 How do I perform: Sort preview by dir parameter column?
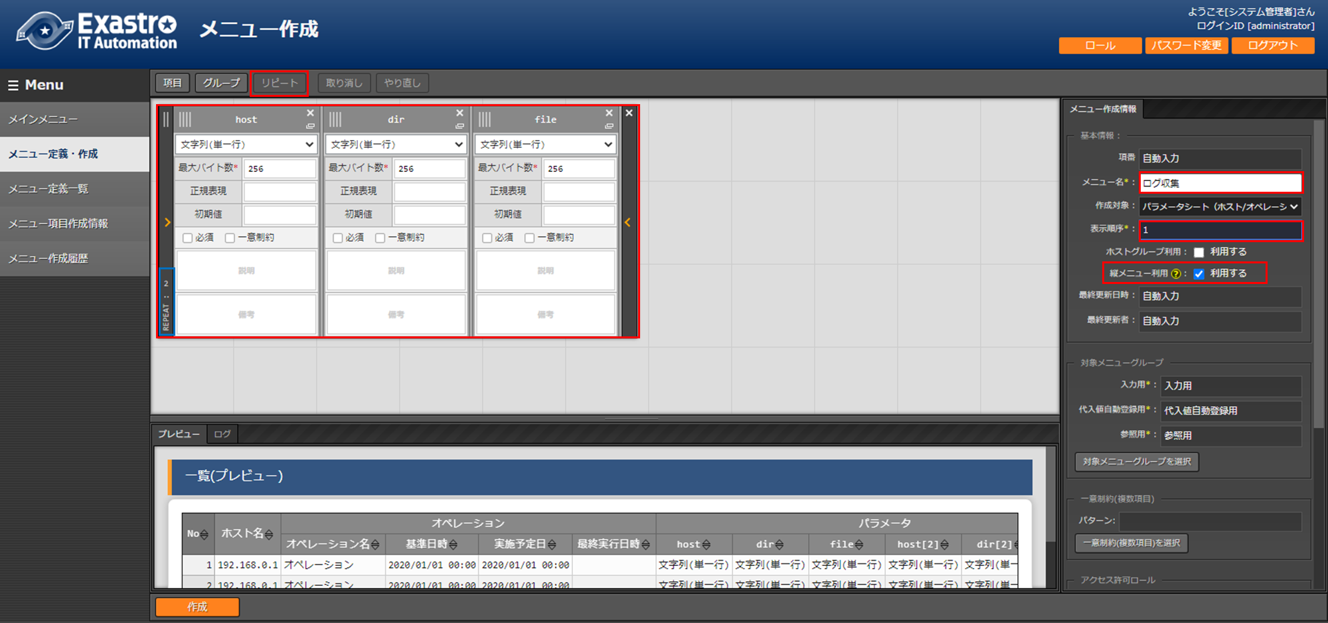click(779, 545)
